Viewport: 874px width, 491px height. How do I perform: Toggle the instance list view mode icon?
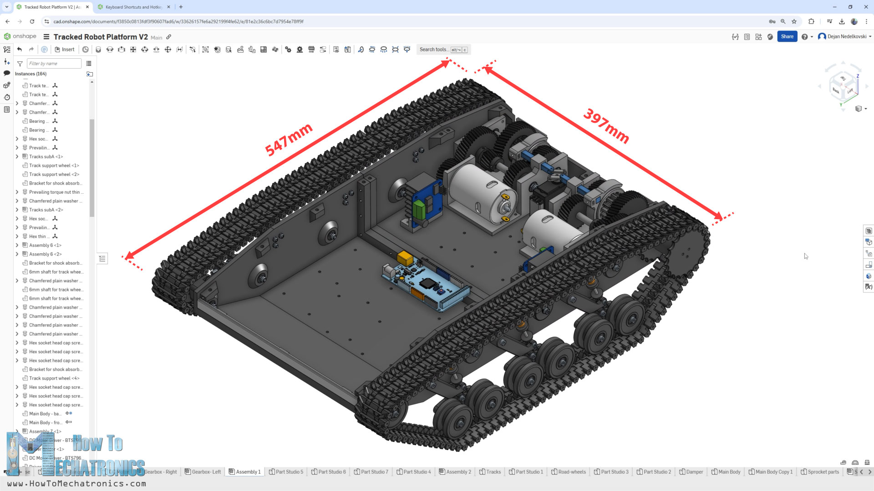point(89,64)
